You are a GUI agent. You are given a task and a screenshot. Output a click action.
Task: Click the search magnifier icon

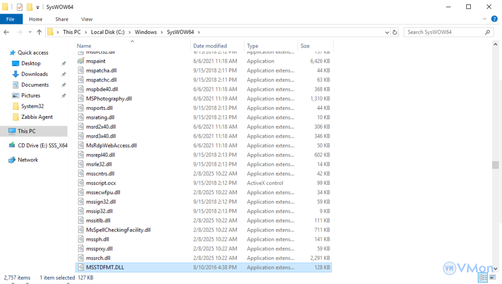487,32
